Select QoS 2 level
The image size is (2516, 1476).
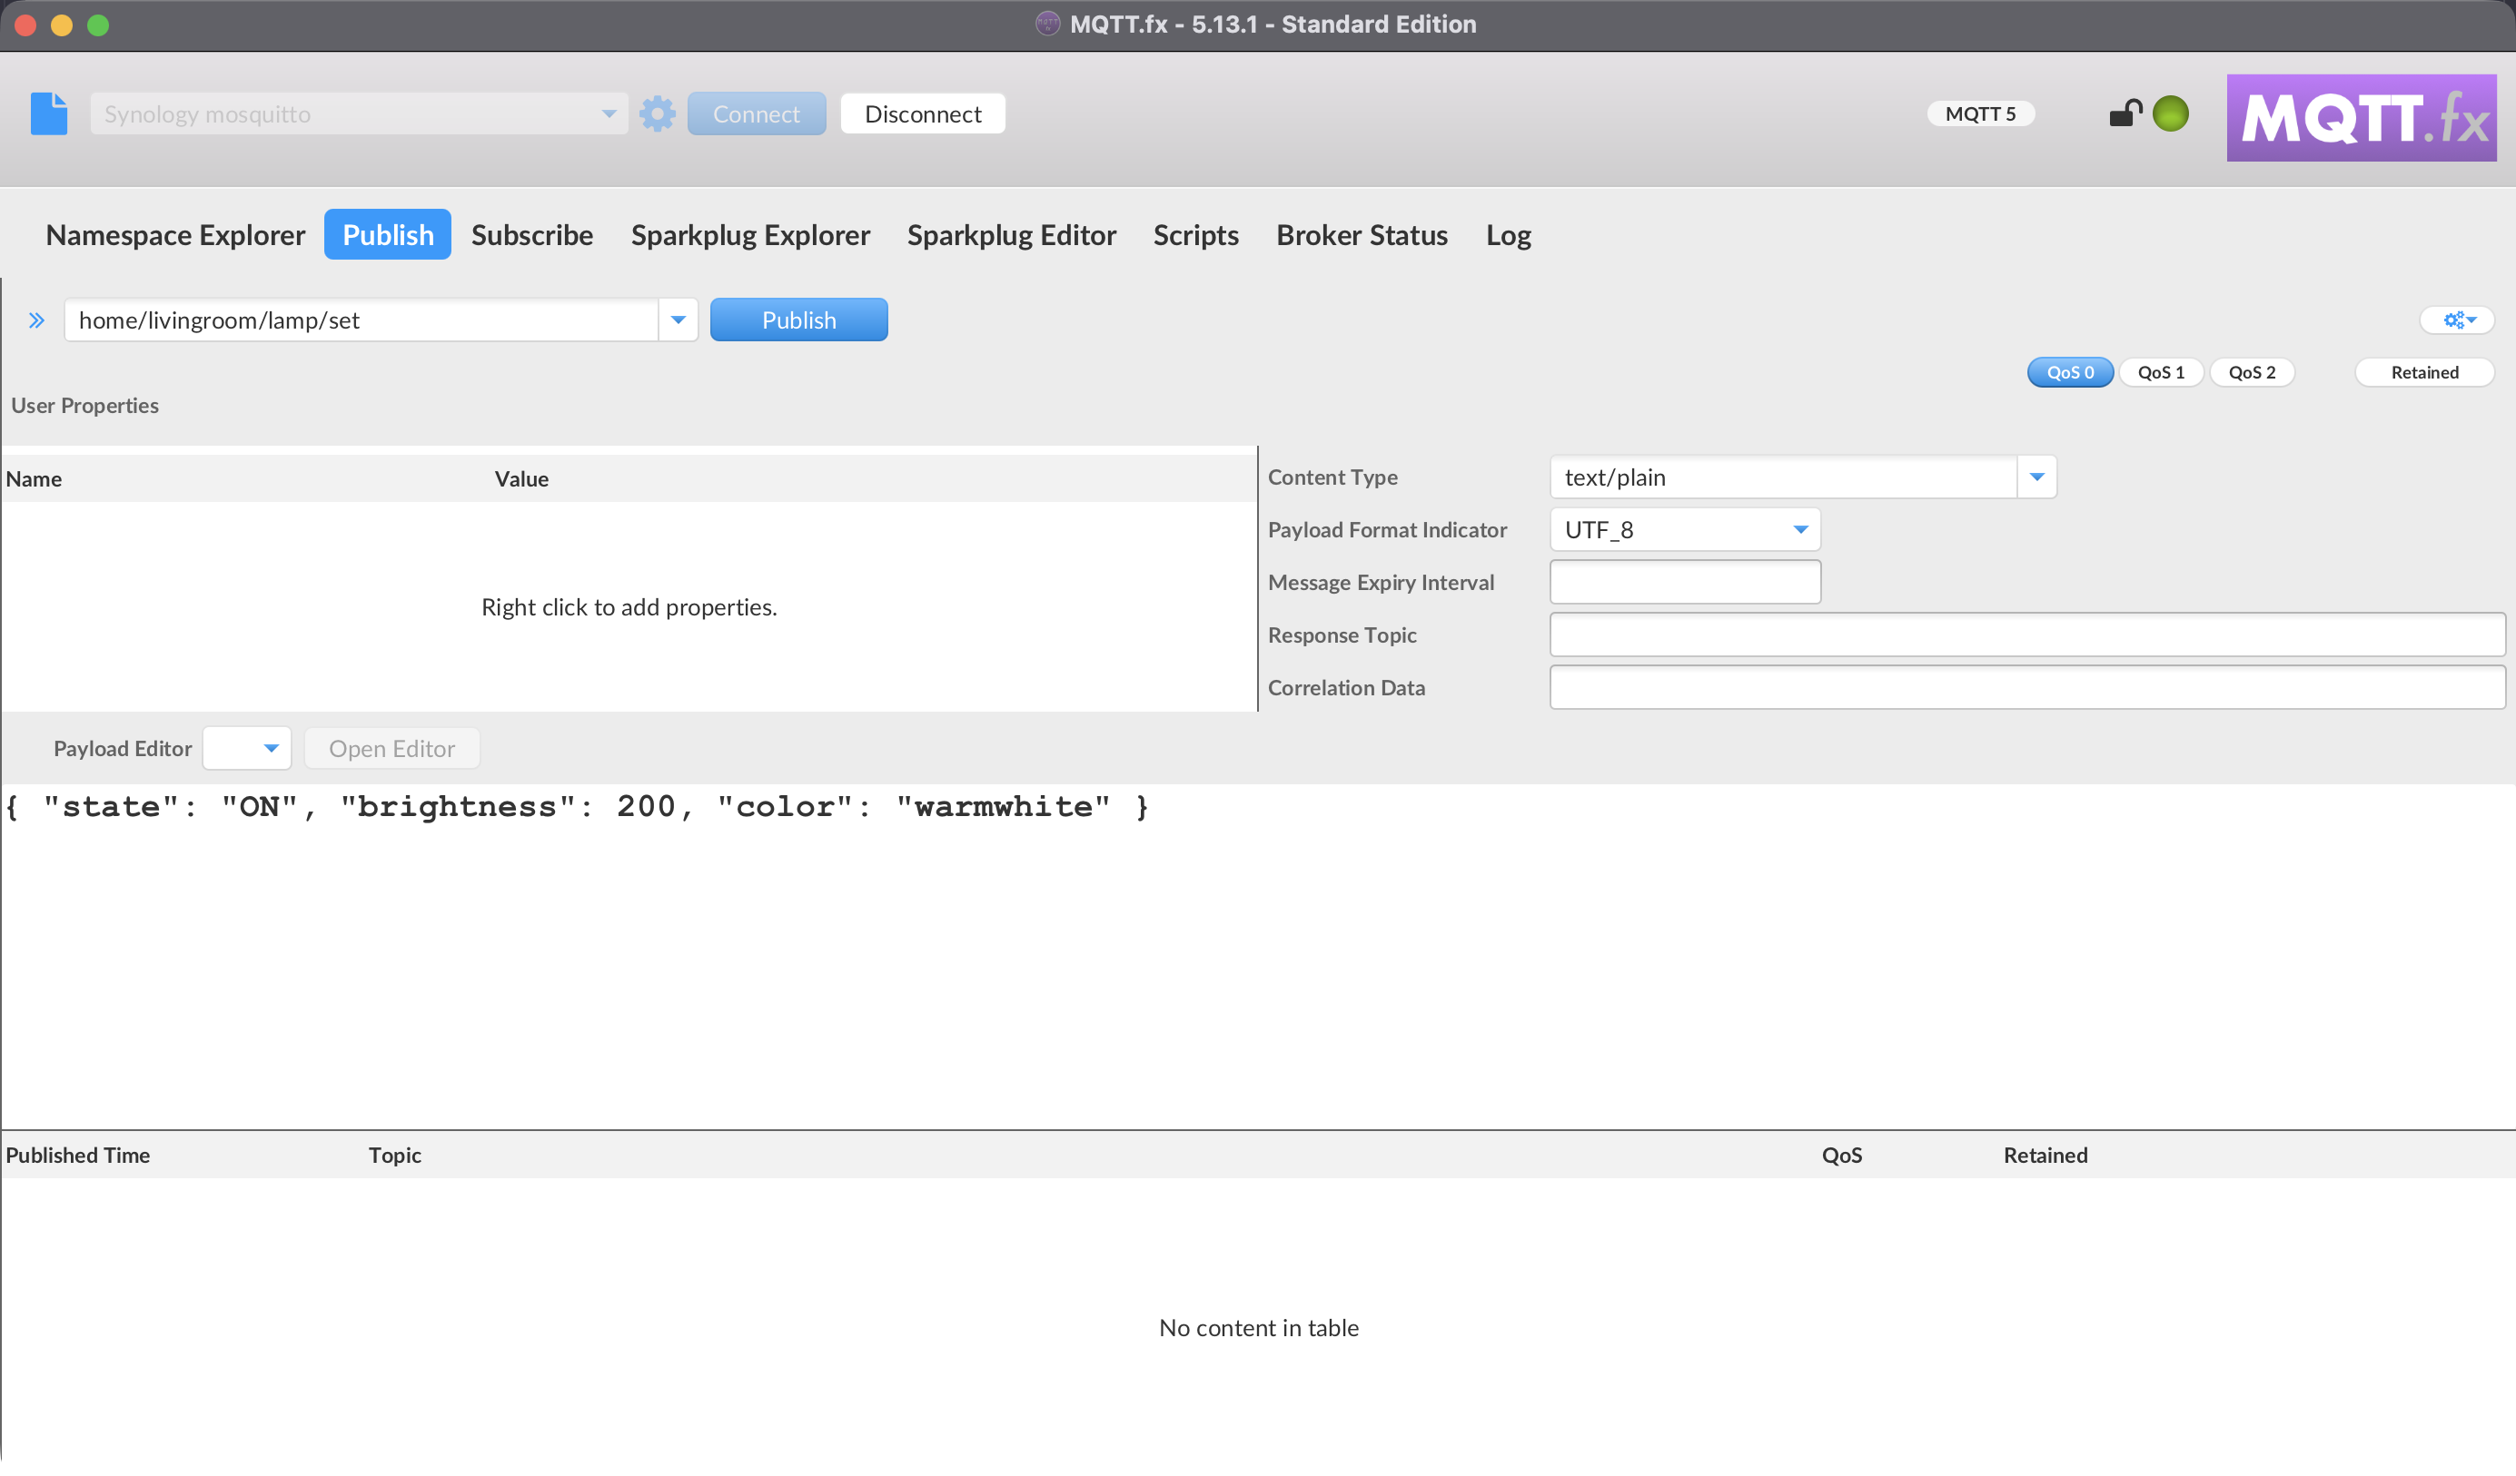pos(2252,372)
